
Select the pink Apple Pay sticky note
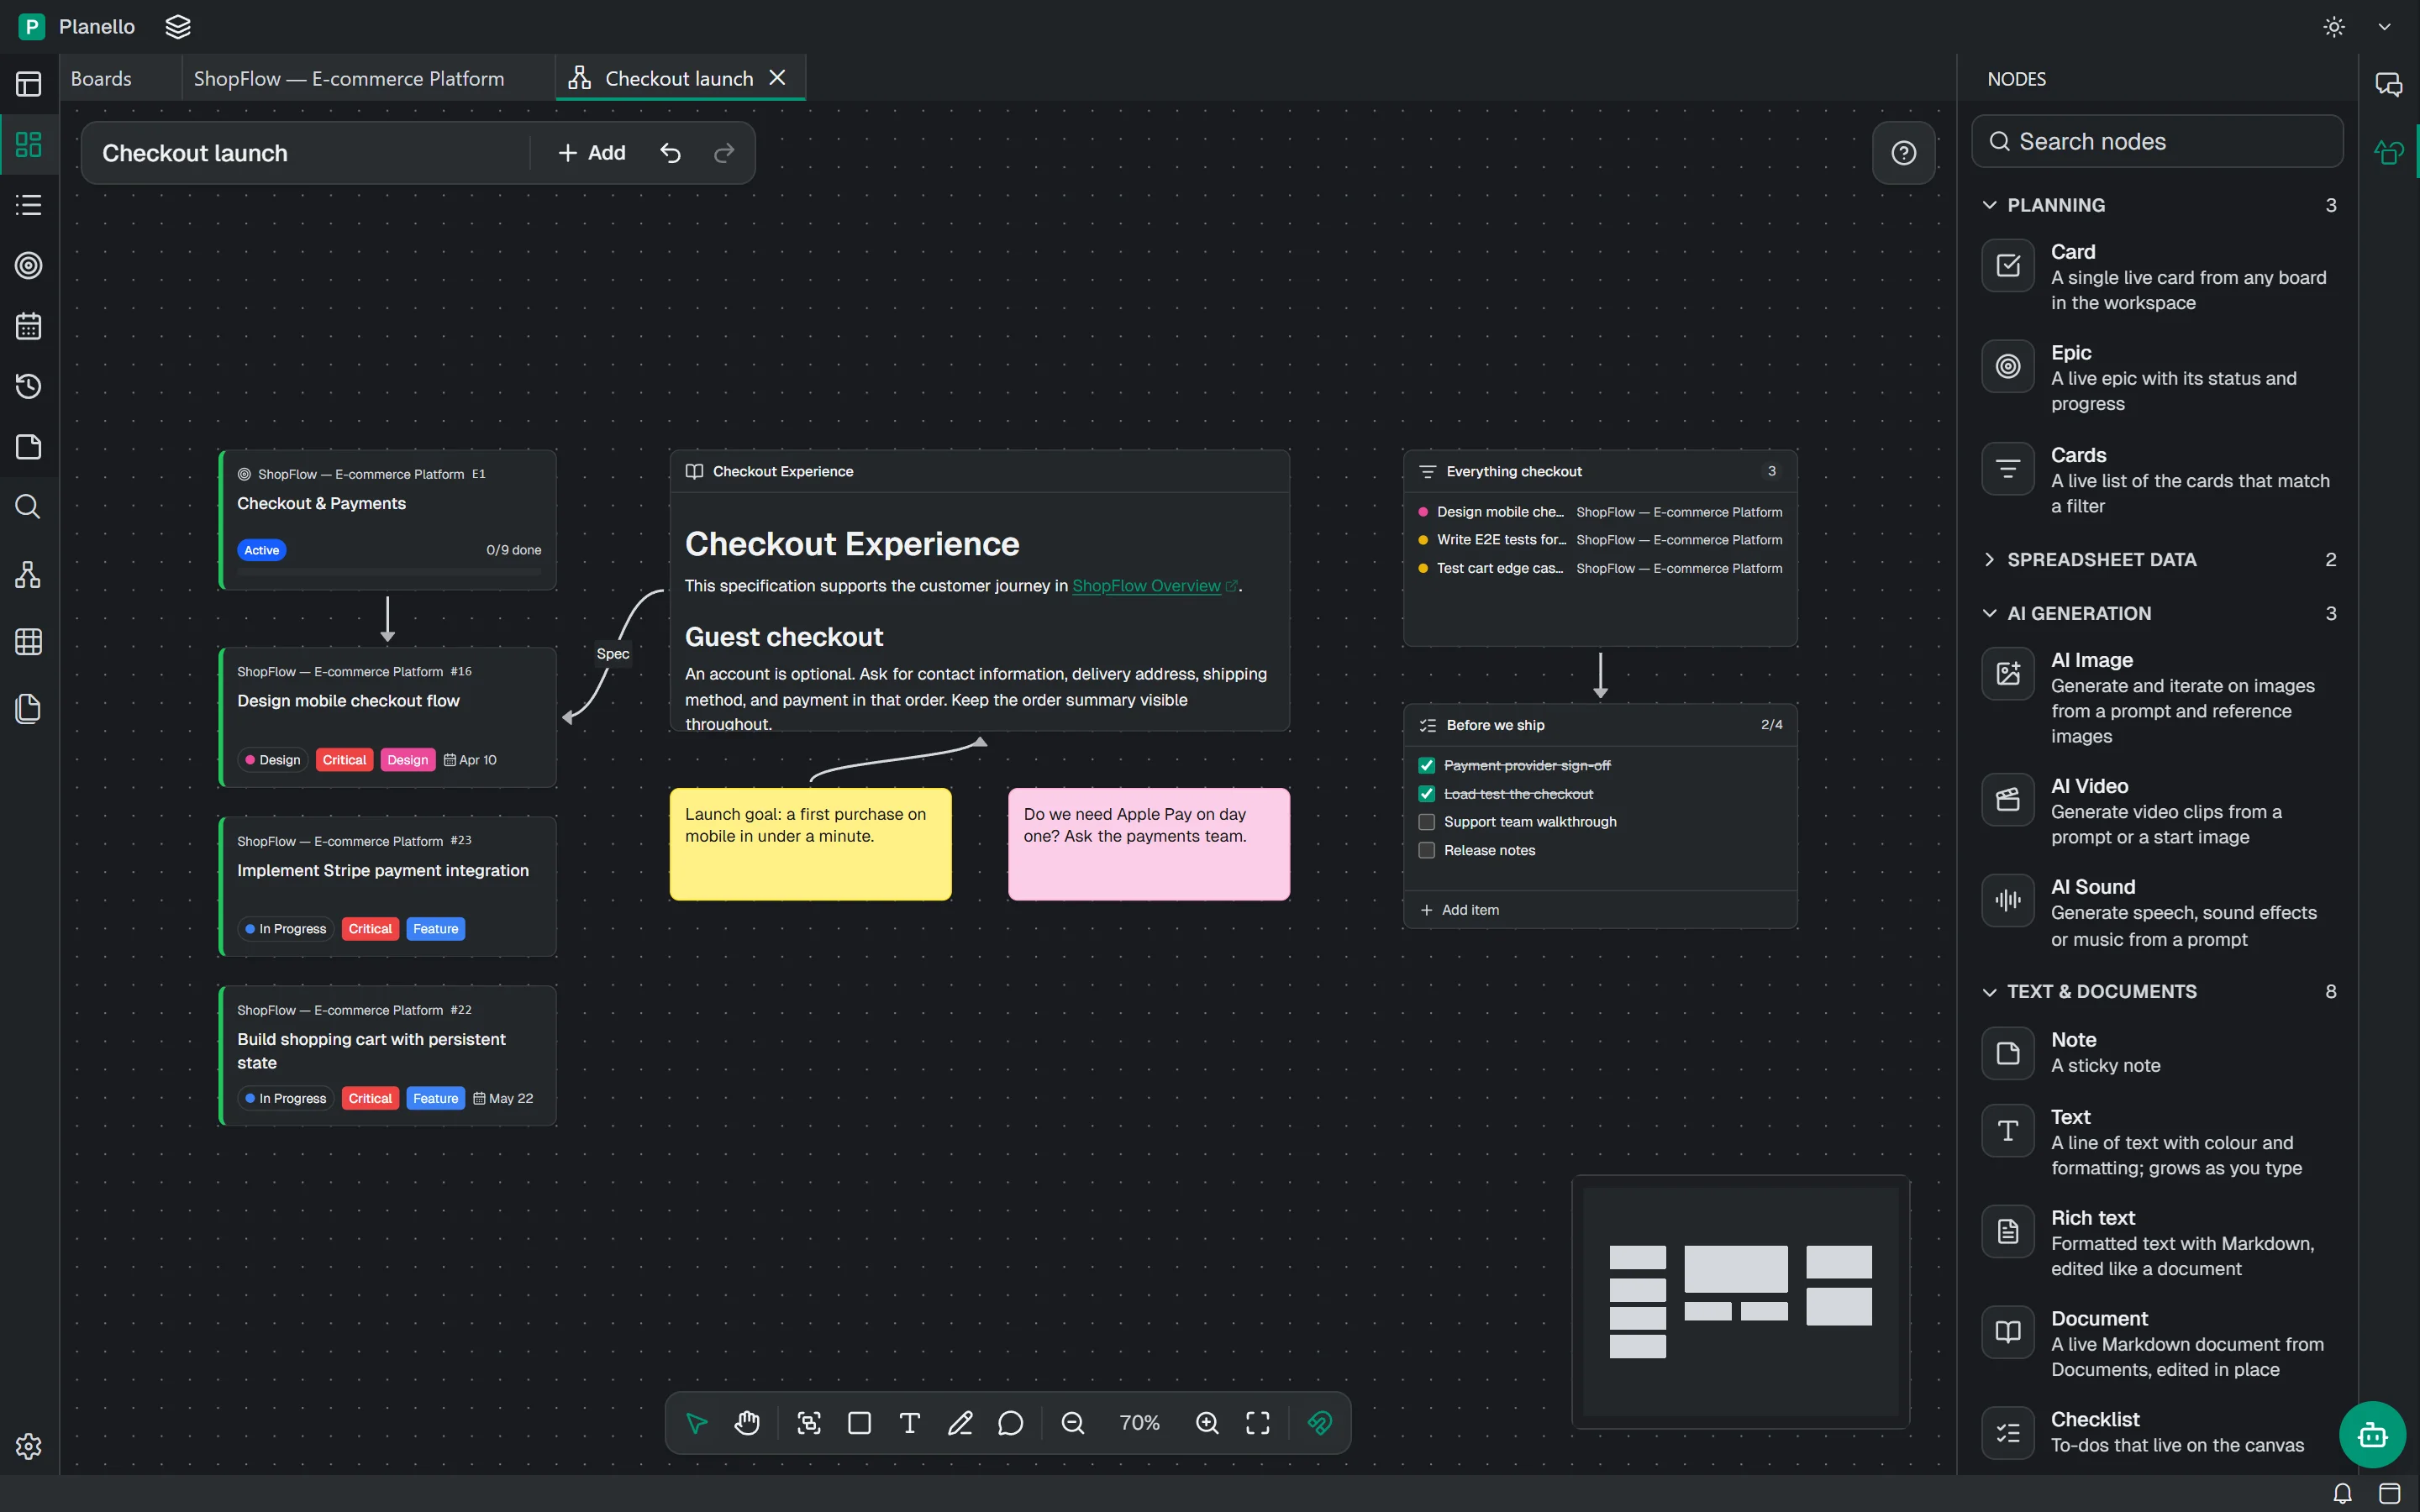coord(1149,844)
